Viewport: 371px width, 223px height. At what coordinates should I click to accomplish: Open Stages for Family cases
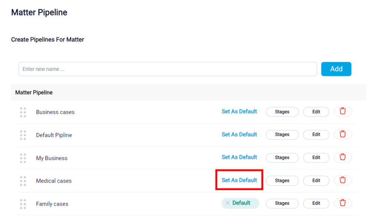pyautogui.click(x=282, y=203)
